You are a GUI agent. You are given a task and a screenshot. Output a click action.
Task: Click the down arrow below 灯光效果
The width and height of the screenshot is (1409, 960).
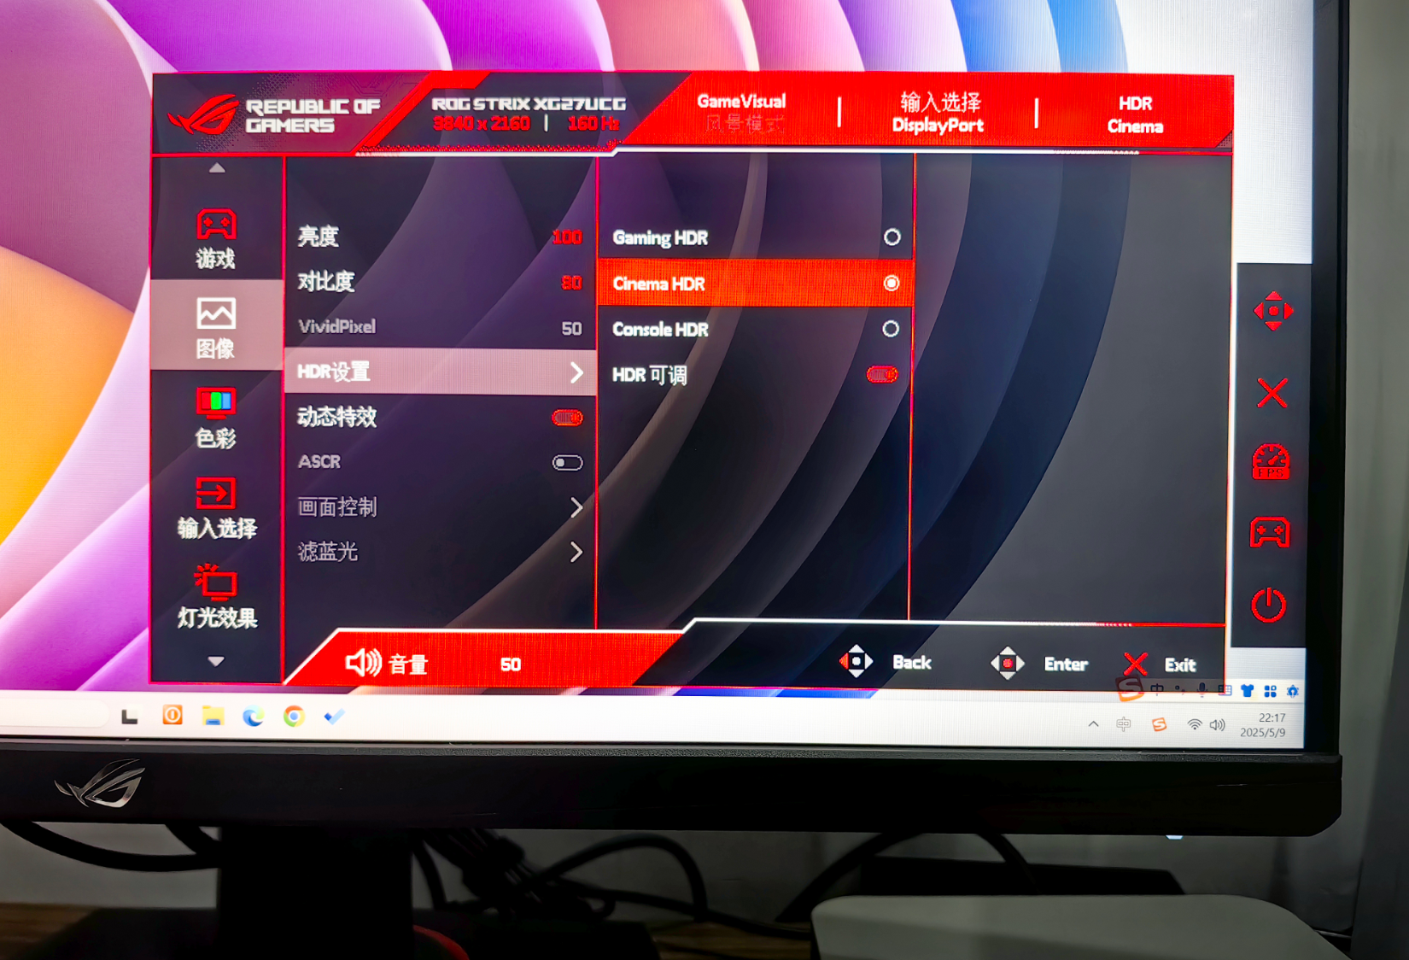[216, 661]
